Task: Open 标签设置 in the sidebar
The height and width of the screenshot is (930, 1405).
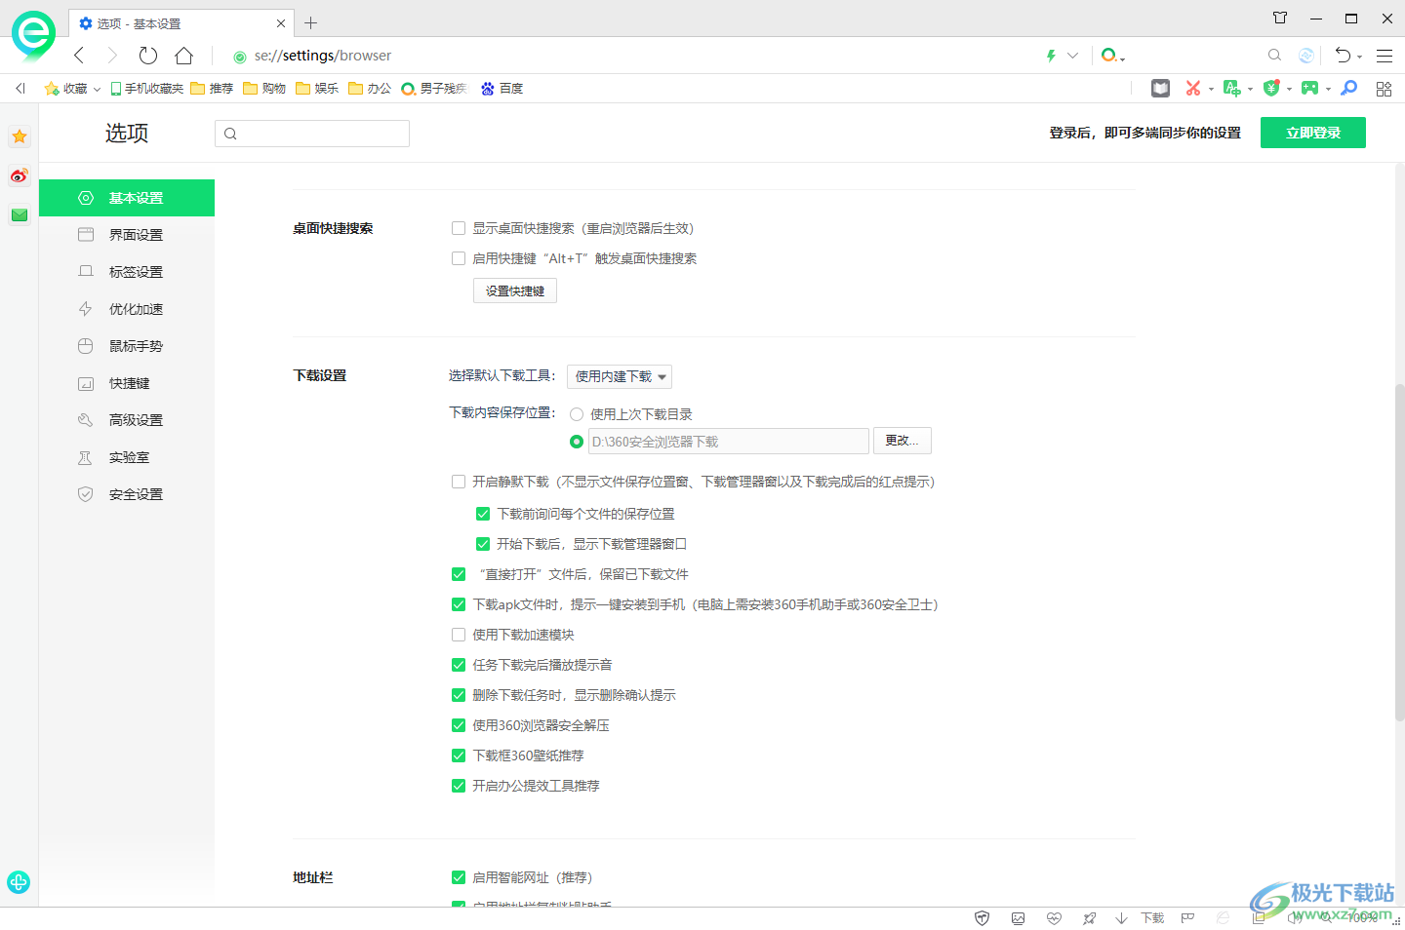Action: 127,272
